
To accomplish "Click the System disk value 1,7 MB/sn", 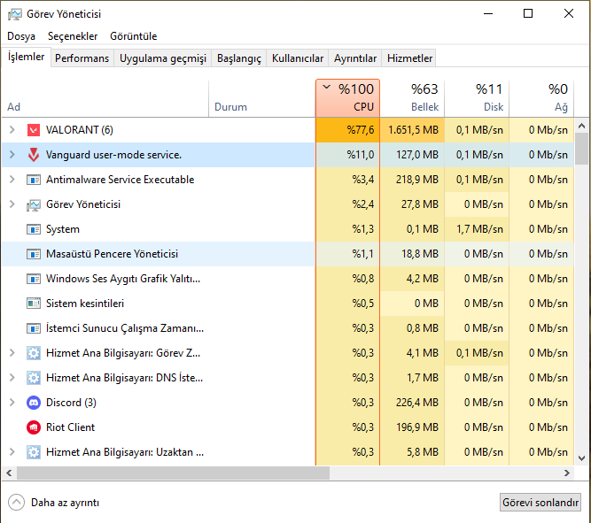I will tap(480, 229).
